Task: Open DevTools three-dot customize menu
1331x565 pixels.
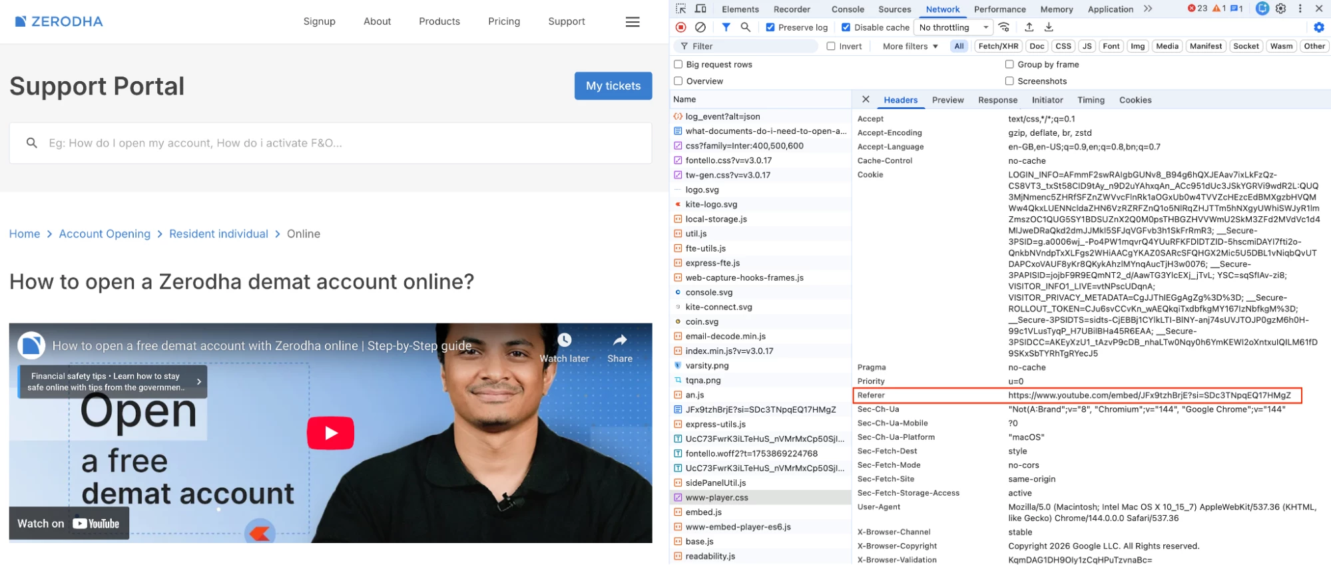Action: point(1300,9)
